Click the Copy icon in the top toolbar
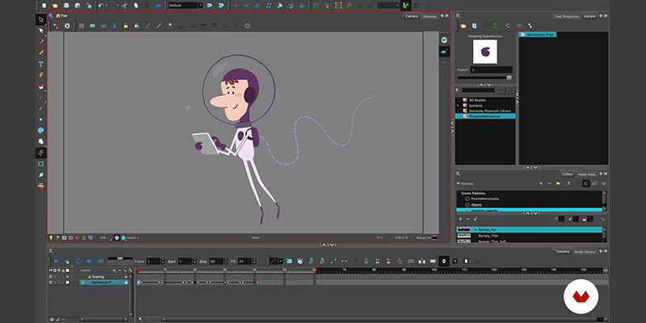Image resolution: width=646 pixels, height=323 pixels. [x=136, y=6]
